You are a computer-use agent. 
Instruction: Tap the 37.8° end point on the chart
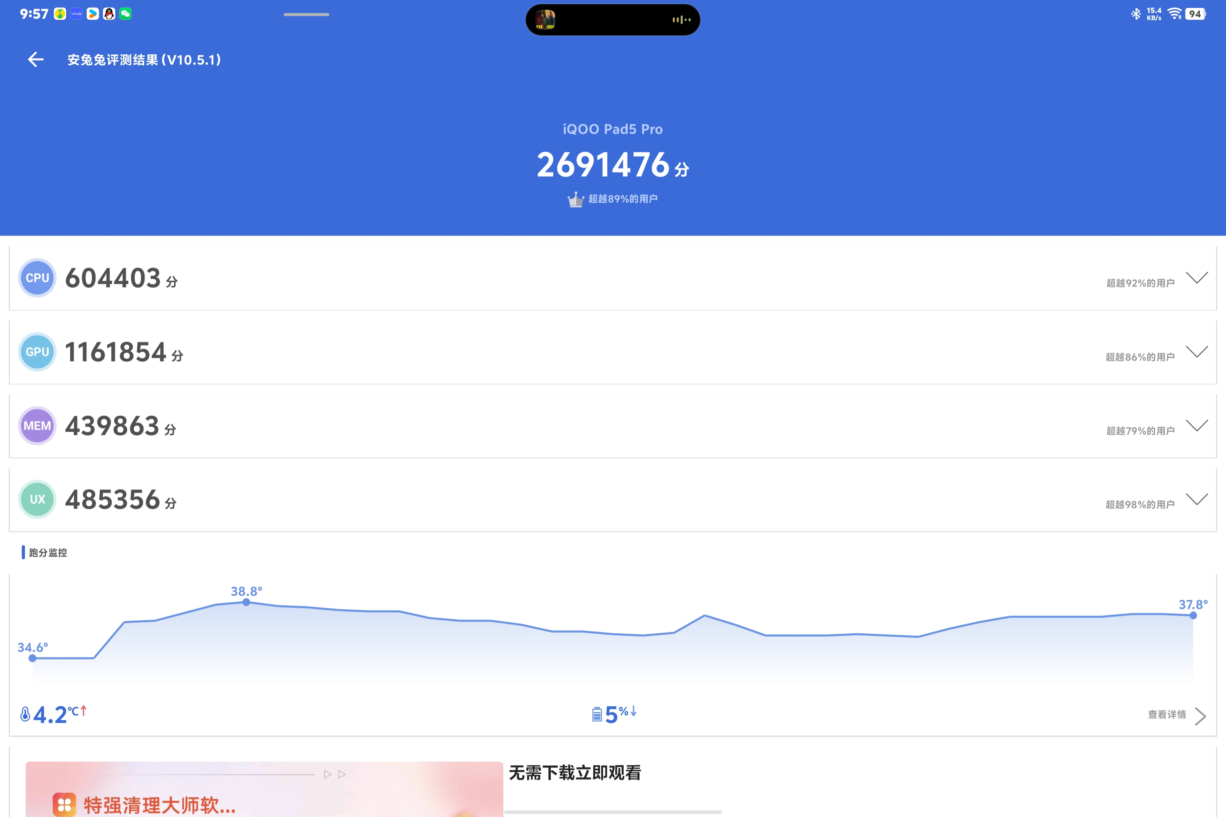(1193, 616)
